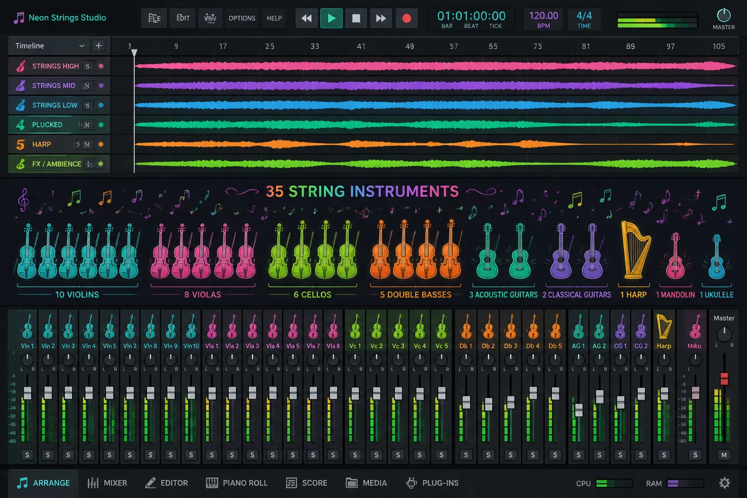Mute the Master channel with M button
Screen dimensions: 747x498
pos(724,455)
